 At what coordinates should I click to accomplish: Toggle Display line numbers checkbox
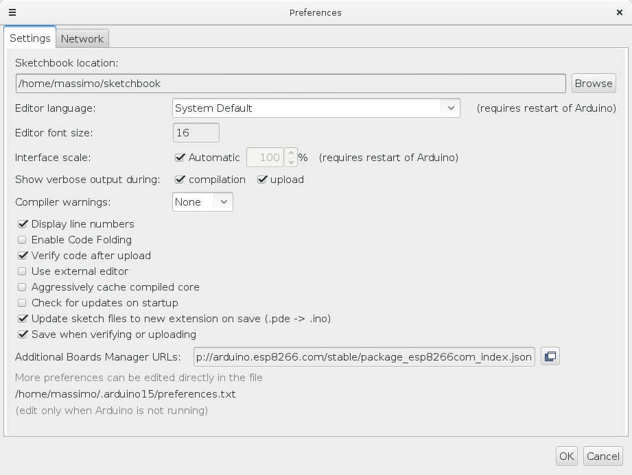click(23, 224)
